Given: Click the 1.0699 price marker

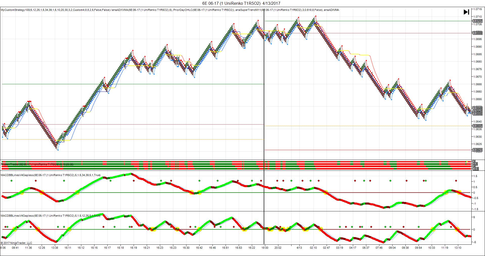Looking at the screenshot, I should coord(478,33).
